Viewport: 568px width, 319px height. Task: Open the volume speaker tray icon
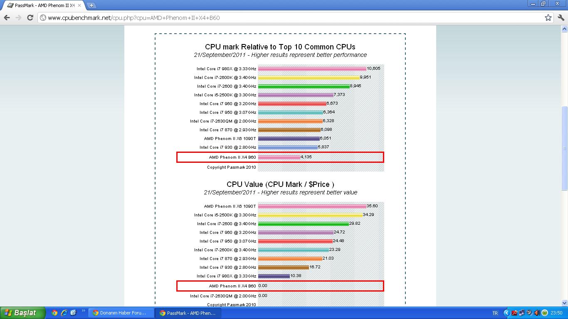click(536, 313)
